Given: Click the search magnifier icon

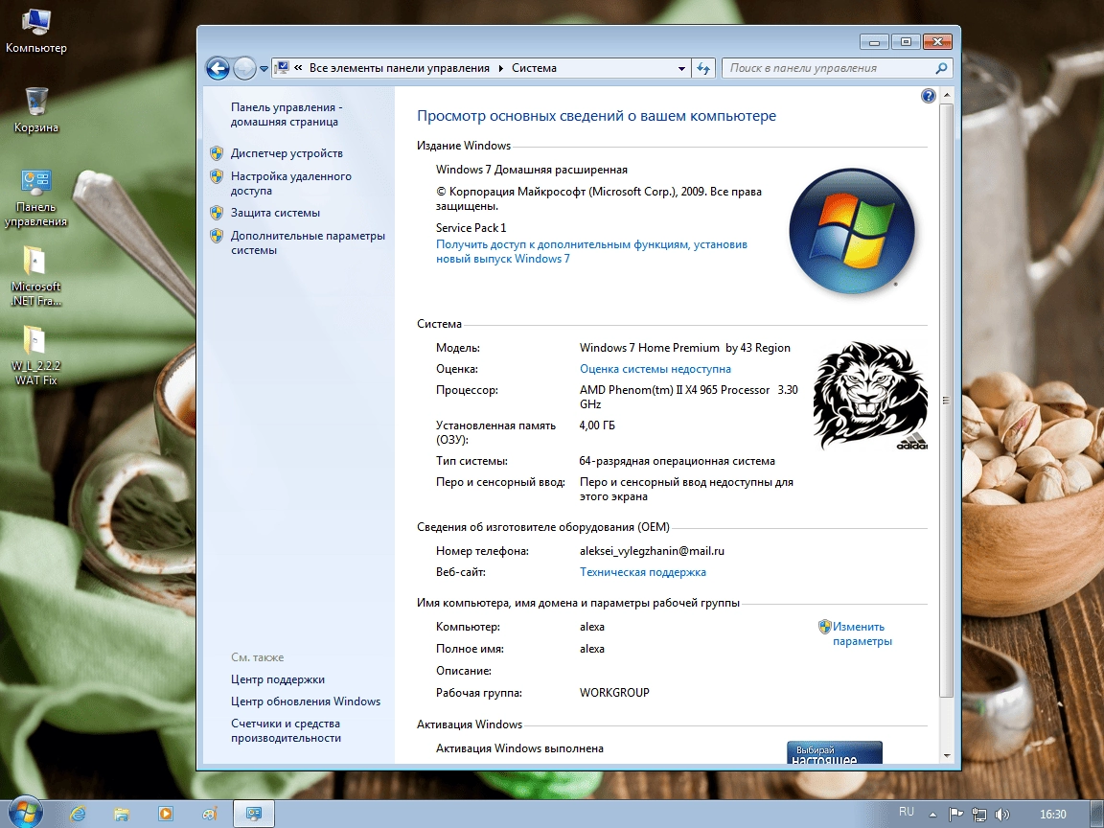Looking at the screenshot, I should (x=941, y=68).
